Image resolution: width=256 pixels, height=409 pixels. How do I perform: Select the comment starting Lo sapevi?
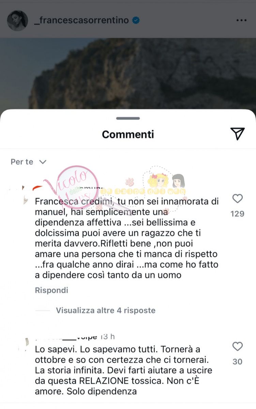[124, 370]
